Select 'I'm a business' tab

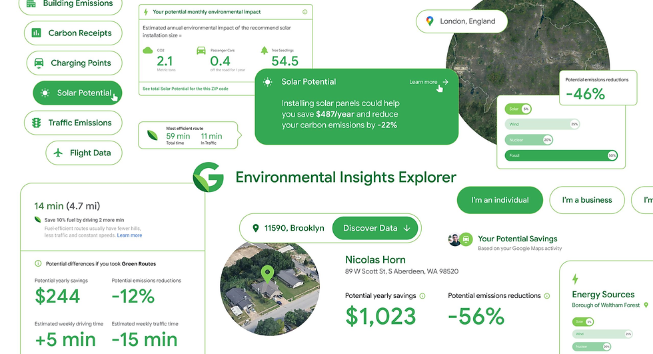tap(587, 200)
